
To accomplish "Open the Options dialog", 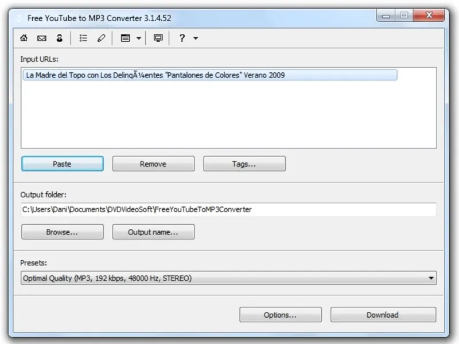I will tap(281, 314).
